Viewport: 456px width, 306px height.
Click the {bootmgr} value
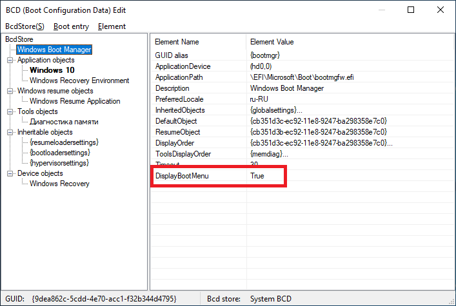[265, 55]
